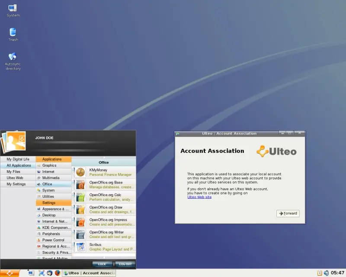Click the LOCK button
Viewport: 346px width, 277px height.
(x=102, y=264)
